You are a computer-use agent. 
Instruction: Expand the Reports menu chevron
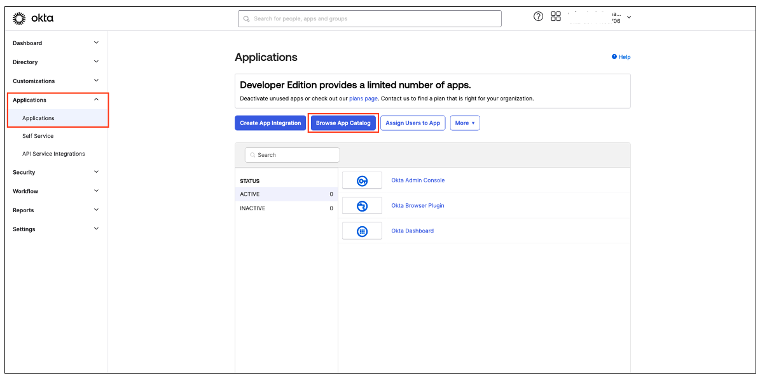click(96, 210)
